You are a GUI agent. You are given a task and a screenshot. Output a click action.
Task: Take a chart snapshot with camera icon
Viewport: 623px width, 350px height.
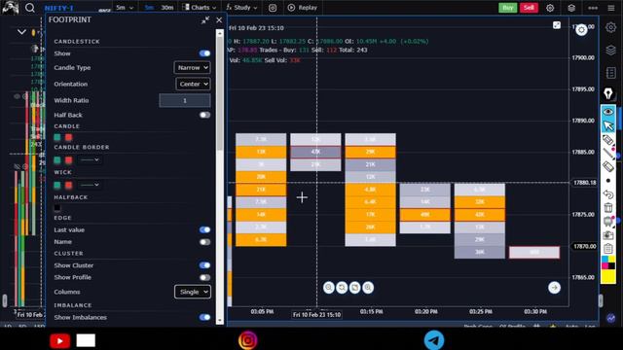(273, 8)
